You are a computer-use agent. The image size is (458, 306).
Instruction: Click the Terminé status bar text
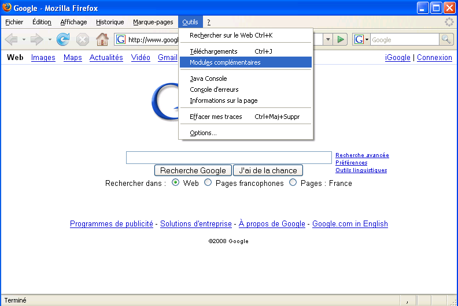click(x=15, y=300)
